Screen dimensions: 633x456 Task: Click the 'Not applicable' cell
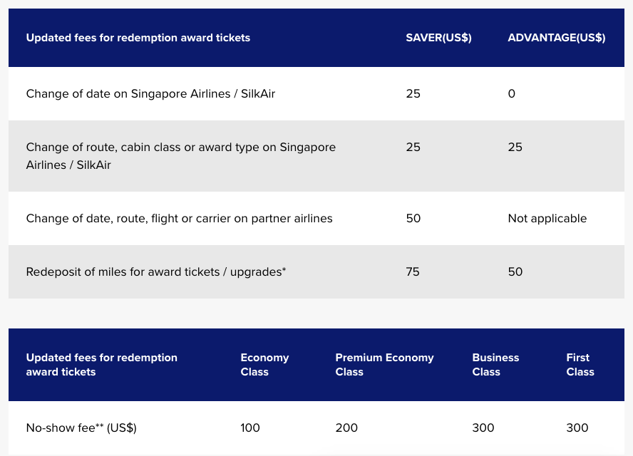[547, 218]
